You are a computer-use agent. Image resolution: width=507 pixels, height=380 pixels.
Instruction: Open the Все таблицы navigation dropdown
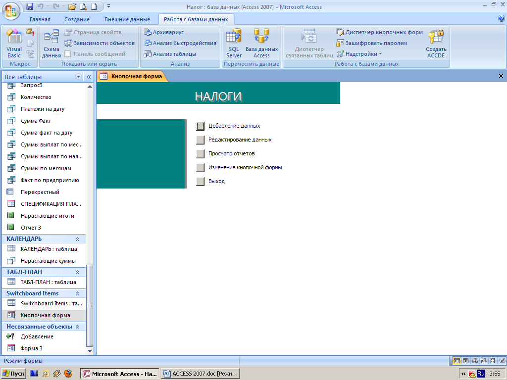coord(78,77)
